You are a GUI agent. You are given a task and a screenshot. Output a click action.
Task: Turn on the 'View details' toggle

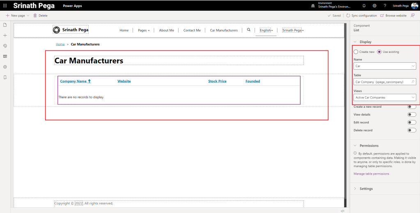coord(411,115)
